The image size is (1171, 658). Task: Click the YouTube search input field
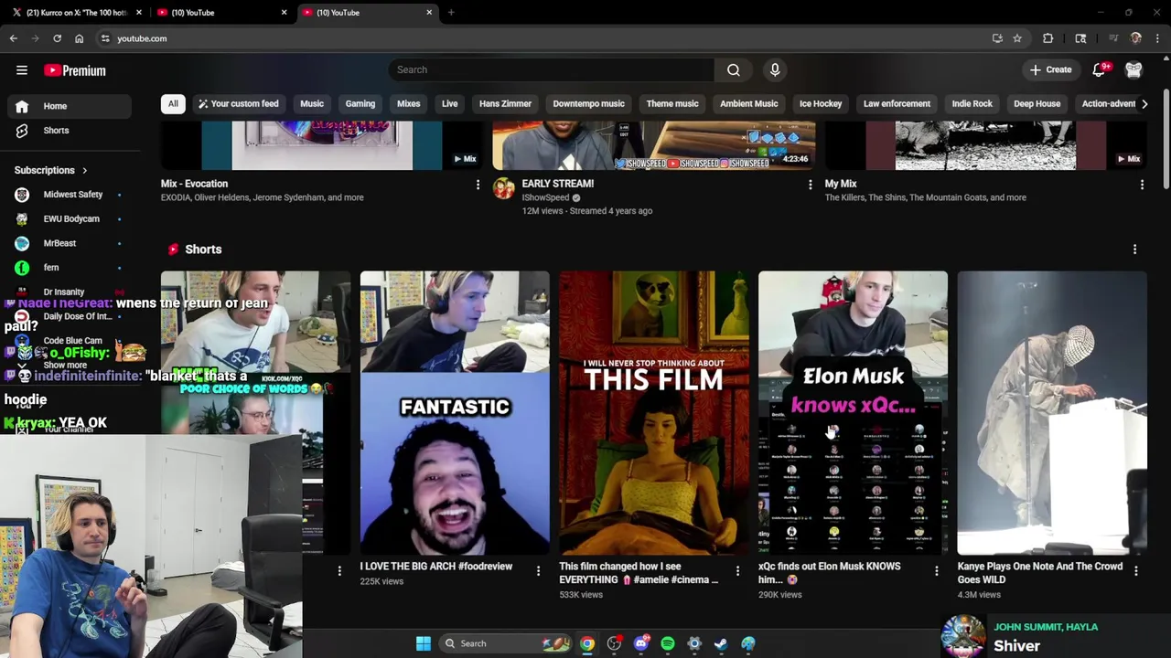tap(551, 69)
